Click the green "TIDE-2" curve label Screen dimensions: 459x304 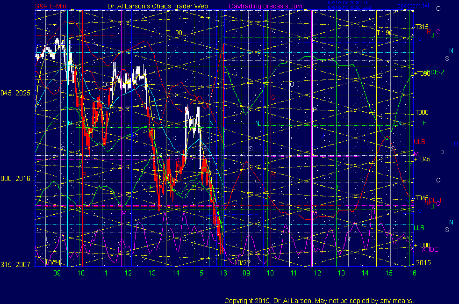435,72
